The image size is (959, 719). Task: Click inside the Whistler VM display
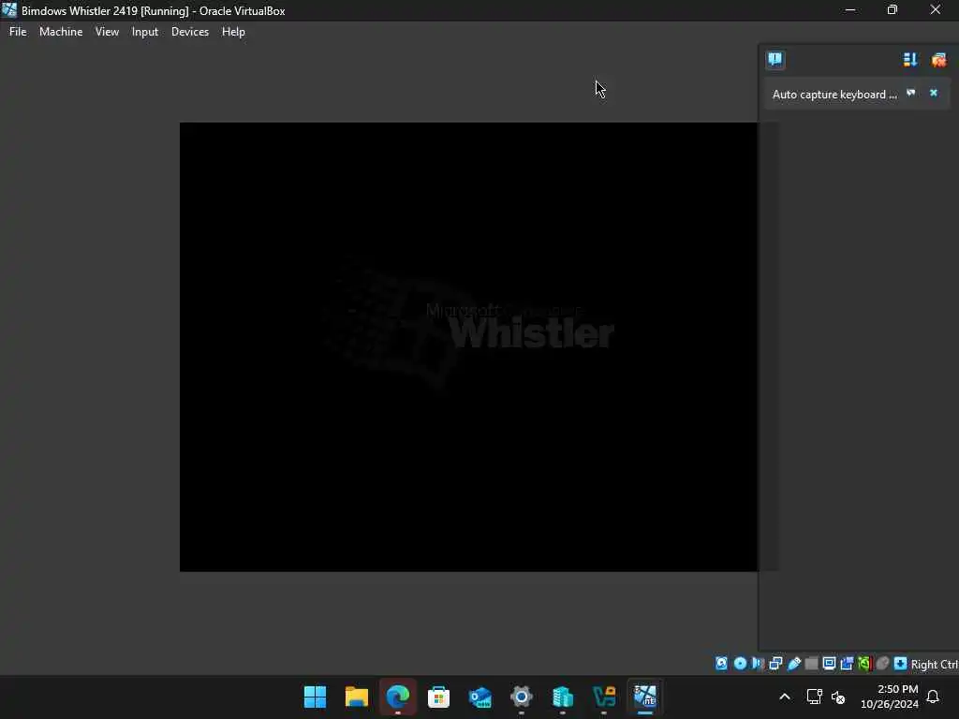click(468, 346)
